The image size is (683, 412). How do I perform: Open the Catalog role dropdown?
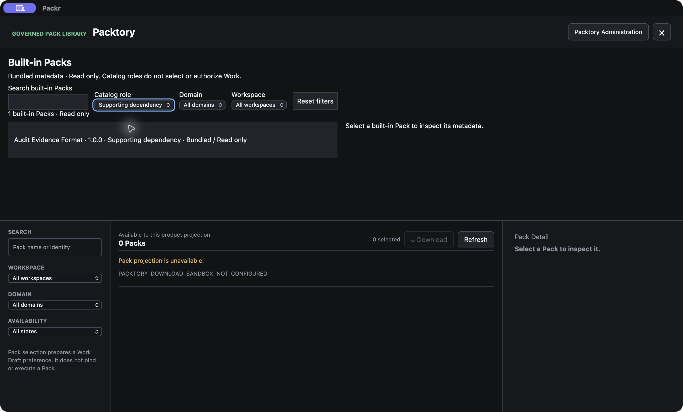(134, 105)
